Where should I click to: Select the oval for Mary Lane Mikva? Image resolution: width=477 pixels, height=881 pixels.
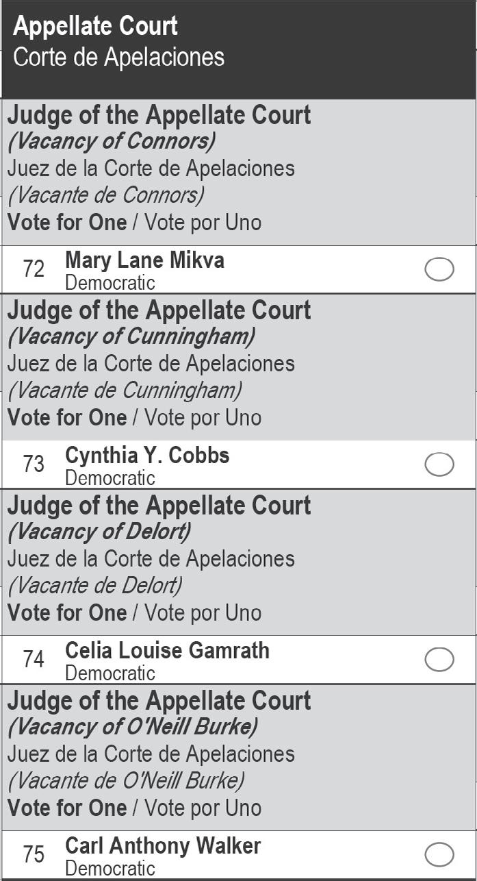pyautogui.click(x=439, y=269)
